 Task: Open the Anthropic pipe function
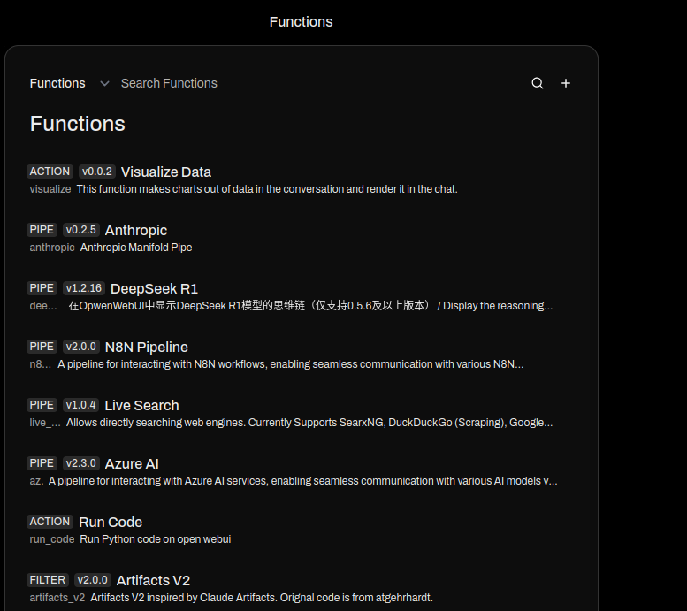(x=136, y=230)
